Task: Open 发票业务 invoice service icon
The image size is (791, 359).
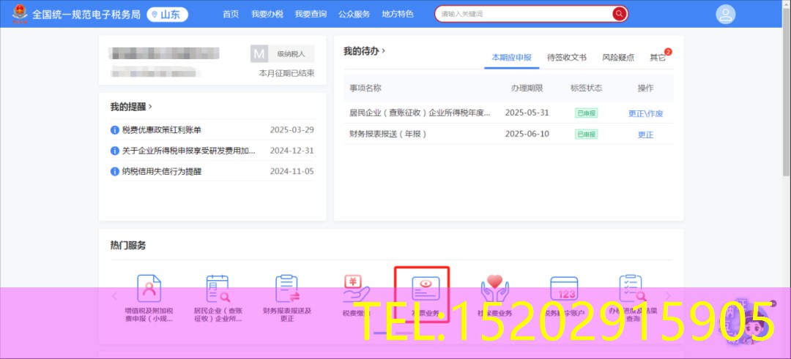Action: (426, 290)
